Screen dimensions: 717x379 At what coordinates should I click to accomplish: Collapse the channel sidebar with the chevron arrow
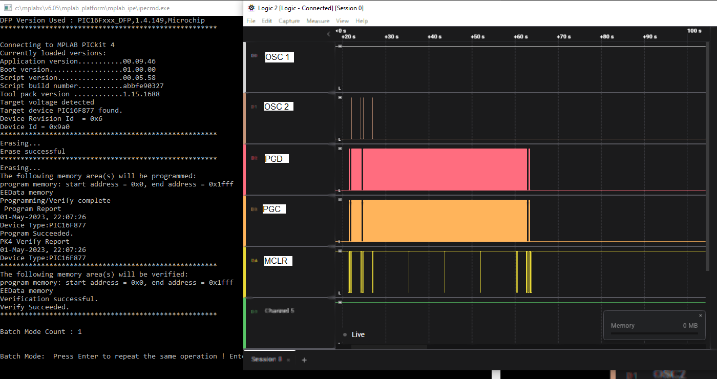tap(329, 34)
